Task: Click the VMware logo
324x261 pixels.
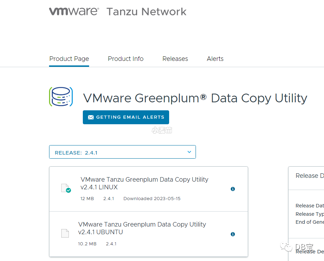Action: click(74, 11)
